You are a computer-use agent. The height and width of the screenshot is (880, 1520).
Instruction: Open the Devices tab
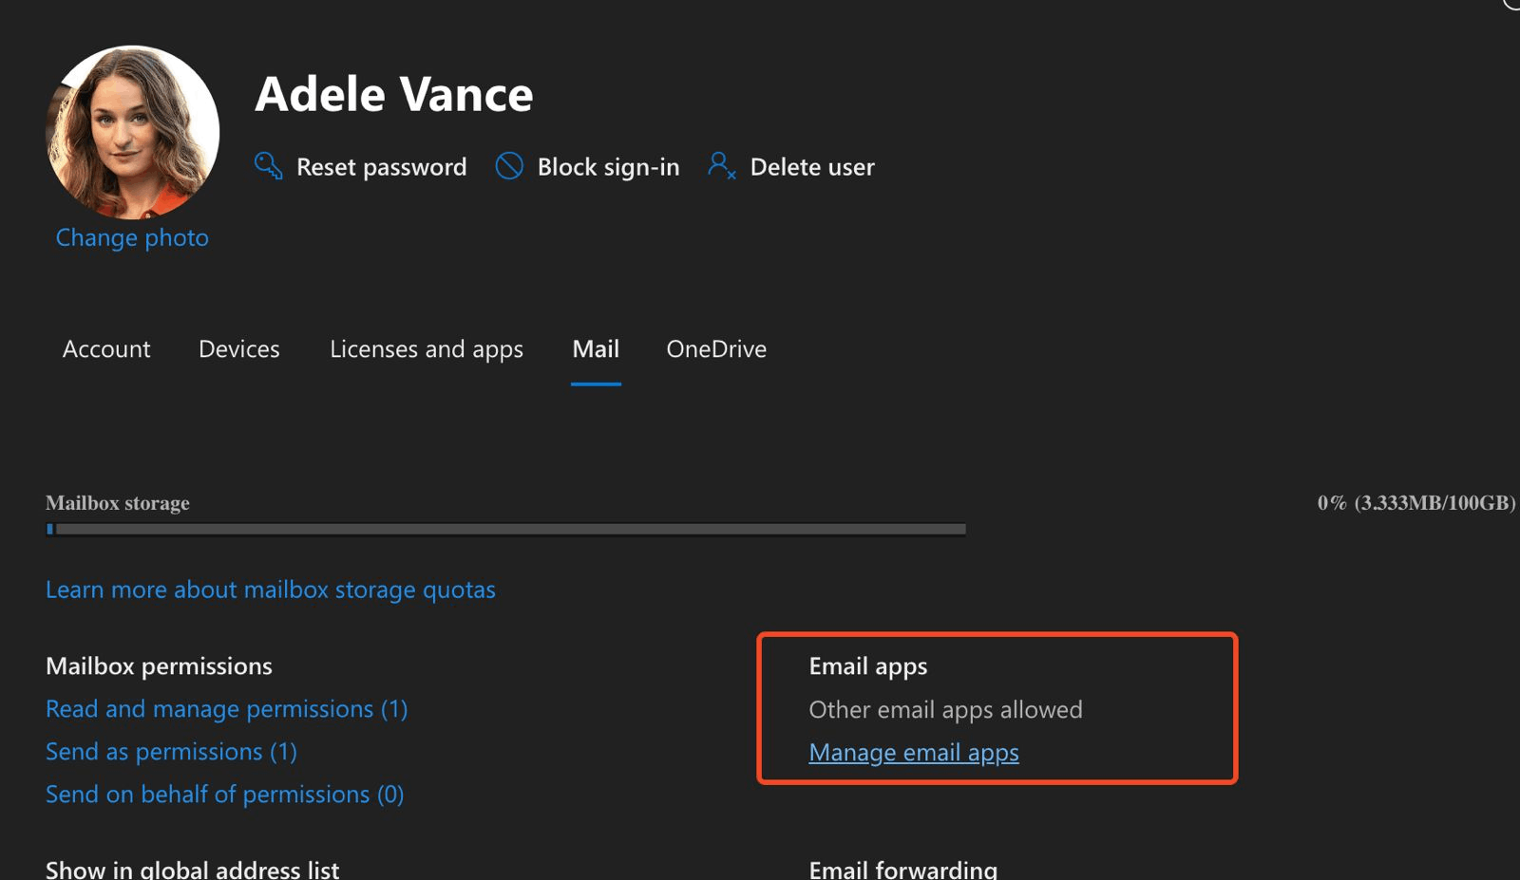point(239,349)
